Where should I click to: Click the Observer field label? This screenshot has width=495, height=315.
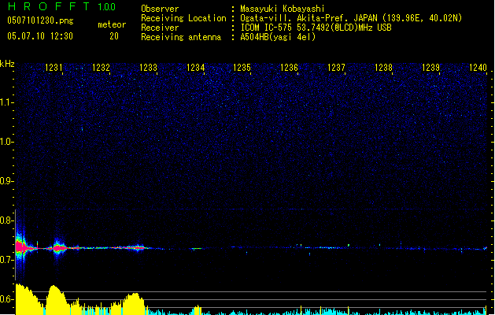click(x=160, y=9)
